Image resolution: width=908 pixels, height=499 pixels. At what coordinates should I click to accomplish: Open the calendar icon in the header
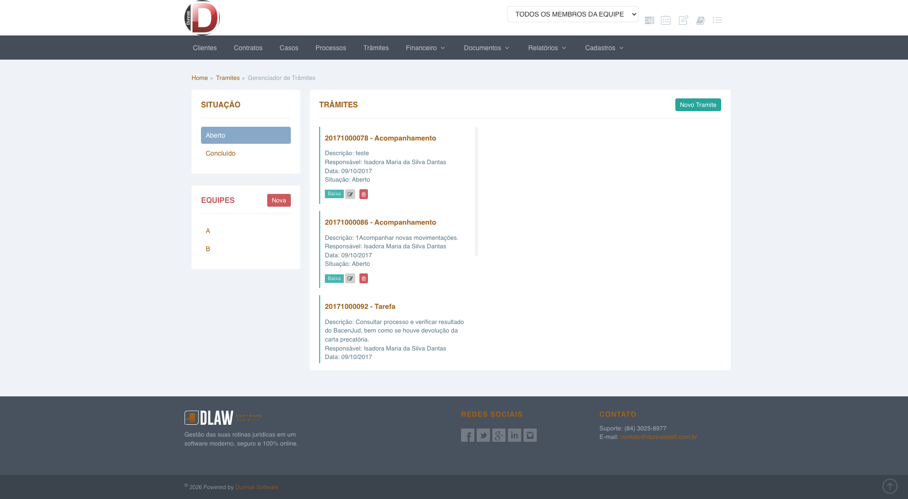point(666,20)
